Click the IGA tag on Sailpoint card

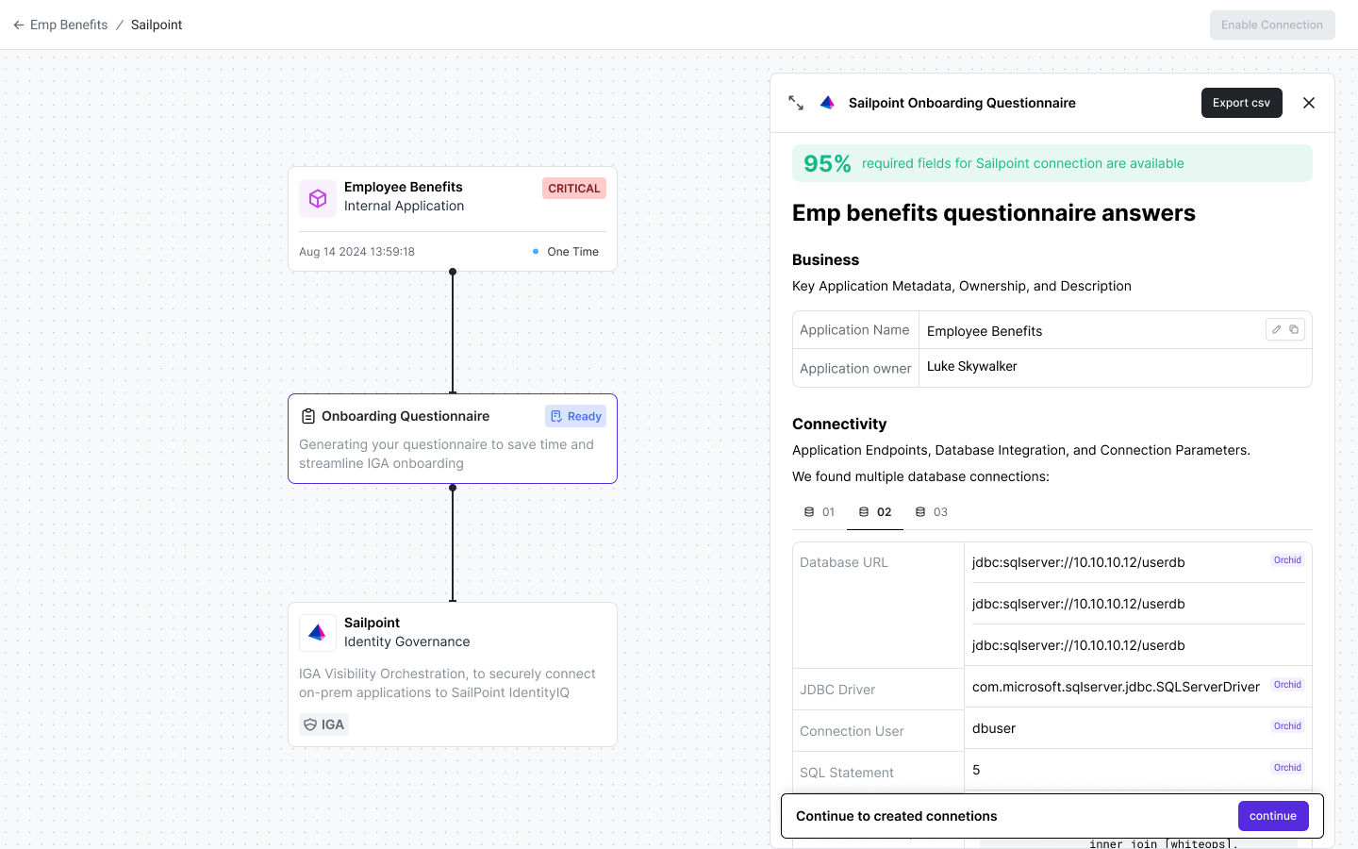(x=323, y=724)
